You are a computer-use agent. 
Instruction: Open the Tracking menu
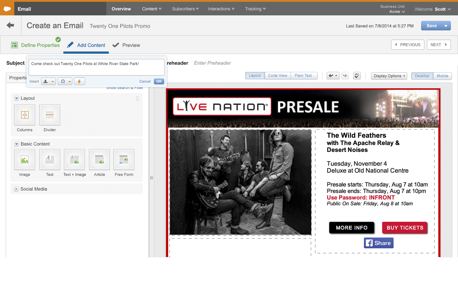(255, 9)
